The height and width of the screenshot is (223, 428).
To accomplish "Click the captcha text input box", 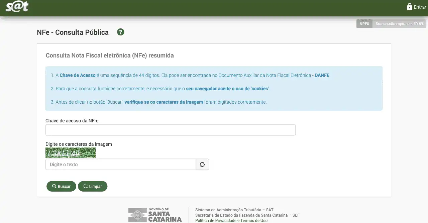I will 120,164.
